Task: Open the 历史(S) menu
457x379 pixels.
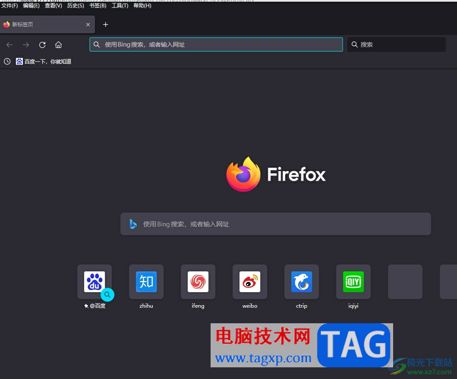Action: tap(76, 6)
